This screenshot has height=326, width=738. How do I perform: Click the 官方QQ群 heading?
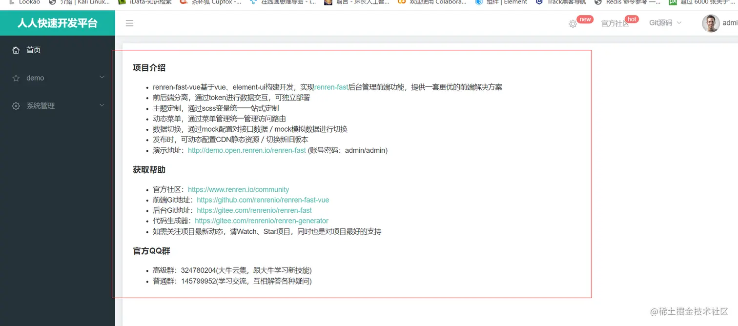152,251
